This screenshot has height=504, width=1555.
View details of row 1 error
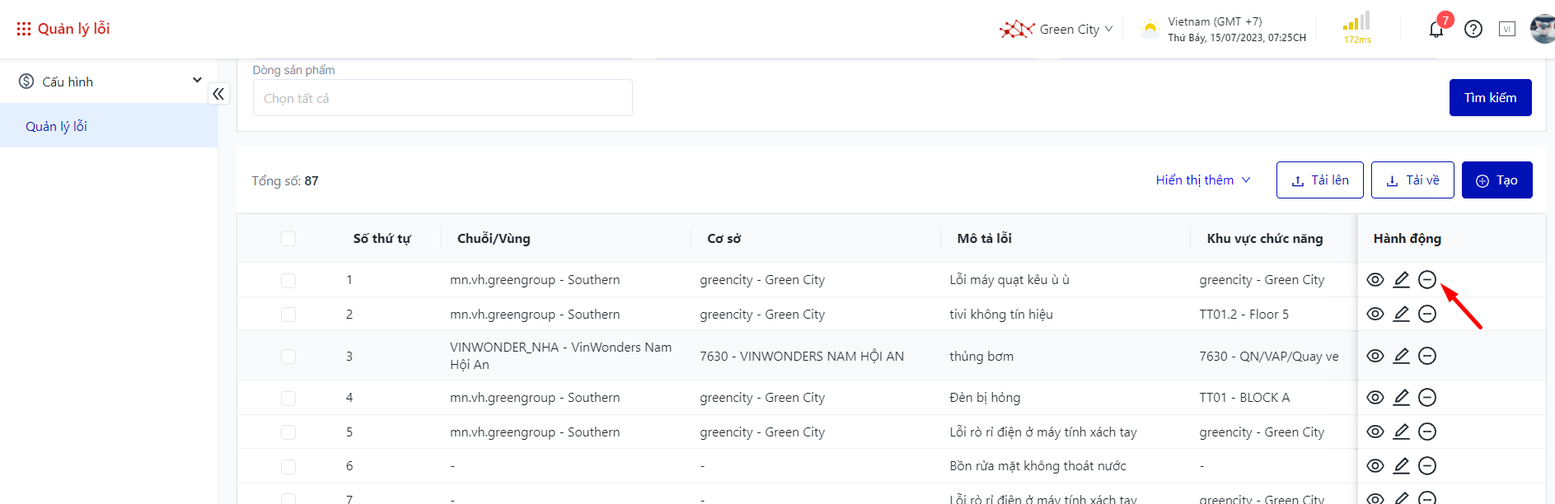(x=1375, y=280)
